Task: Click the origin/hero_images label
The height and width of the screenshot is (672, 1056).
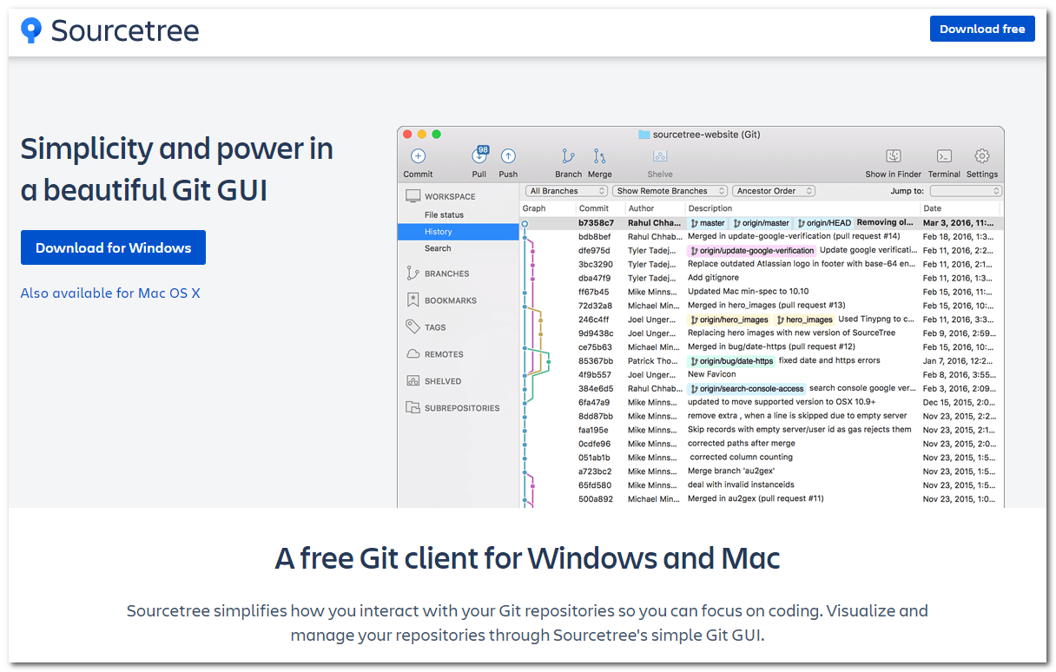Action: pos(729,320)
